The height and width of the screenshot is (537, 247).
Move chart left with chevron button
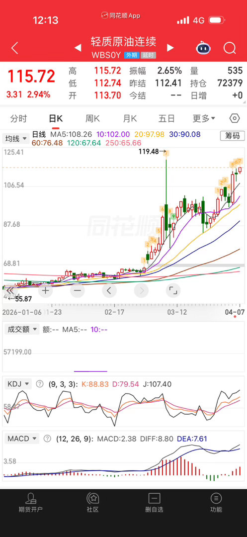[x=109, y=291]
